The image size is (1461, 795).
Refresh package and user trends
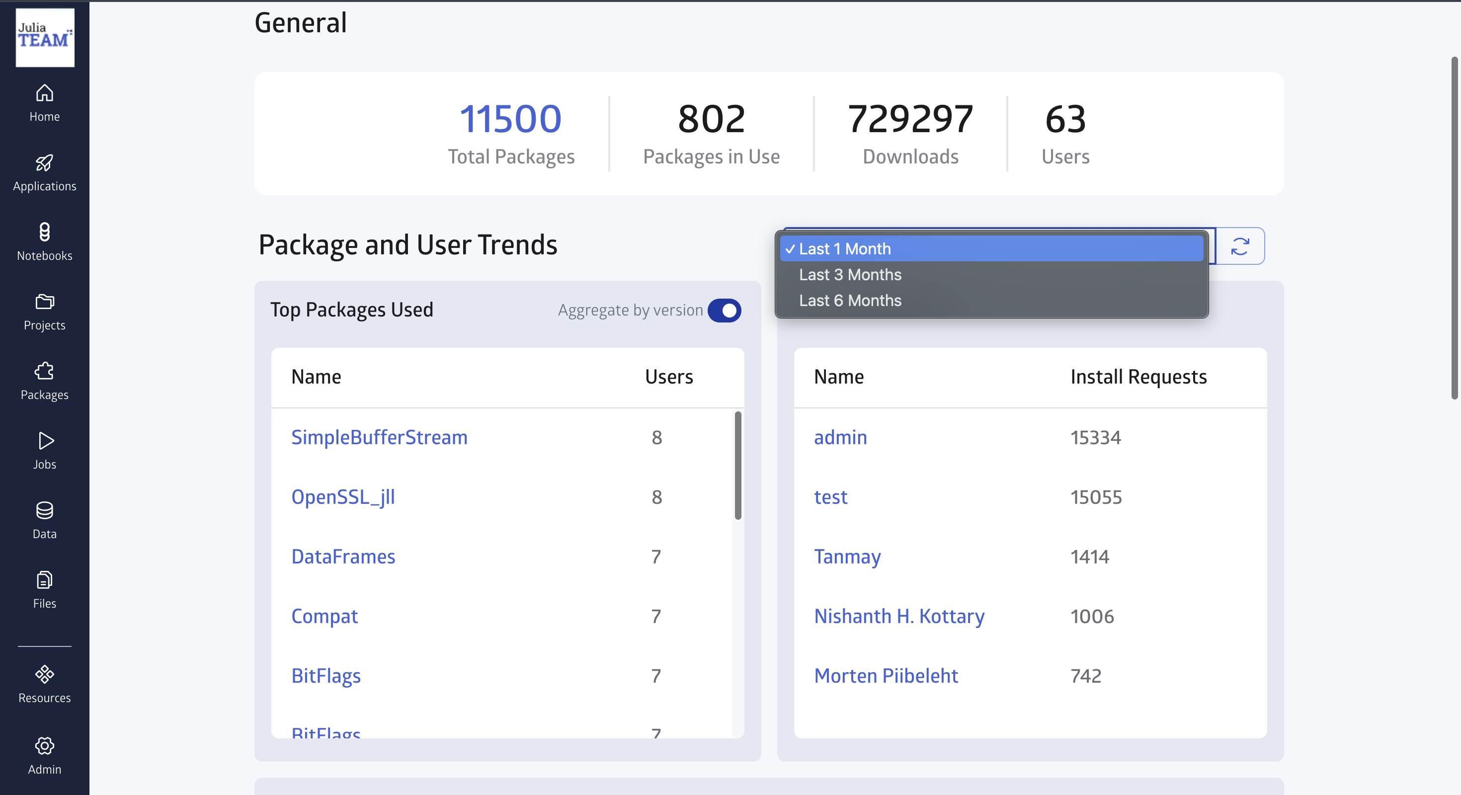[x=1240, y=246]
